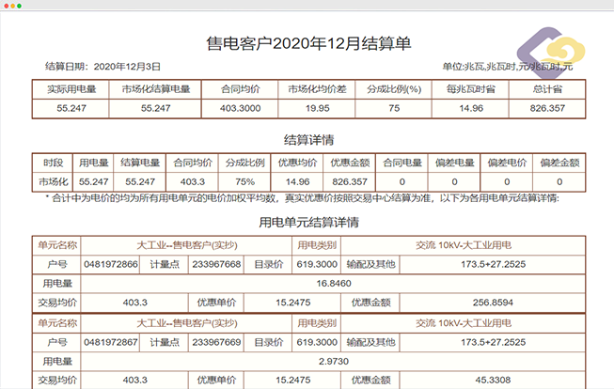Click the 分成比例 value 75%
This screenshot has width=614, height=389.
244,181
